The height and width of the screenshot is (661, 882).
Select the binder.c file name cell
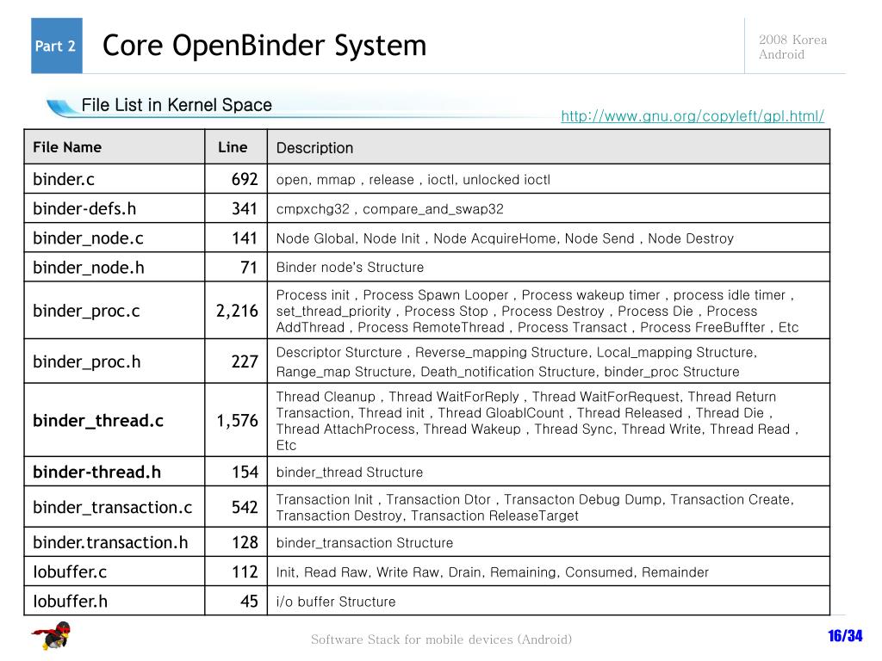tap(115, 179)
